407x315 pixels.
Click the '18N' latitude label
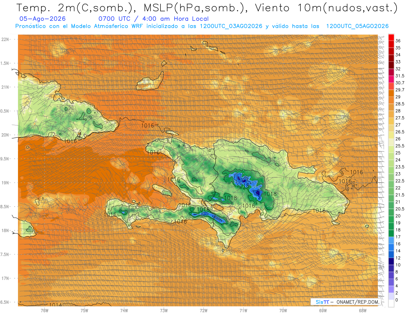(x=5, y=231)
